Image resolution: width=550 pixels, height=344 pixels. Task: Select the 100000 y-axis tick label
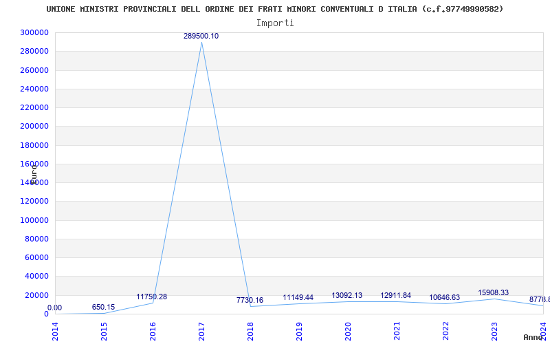tap(34, 220)
